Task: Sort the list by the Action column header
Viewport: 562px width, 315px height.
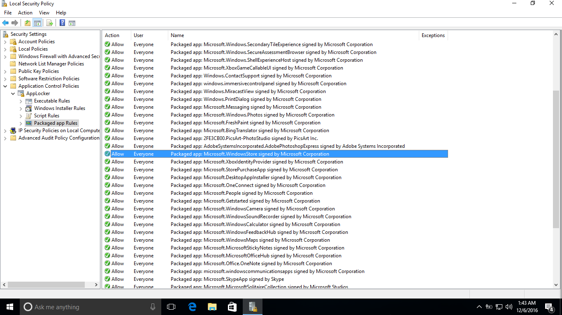Action: click(117, 35)
